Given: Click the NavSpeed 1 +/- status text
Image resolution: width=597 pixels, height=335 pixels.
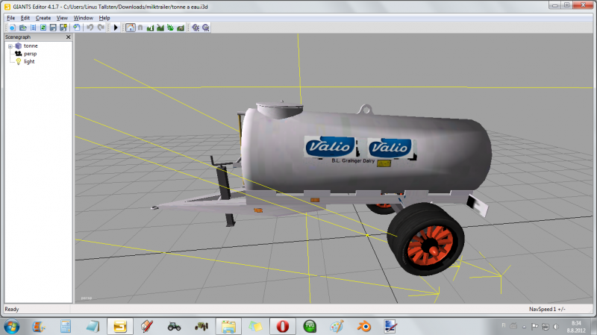Looking at the screenshot, I should pos(547,309).
